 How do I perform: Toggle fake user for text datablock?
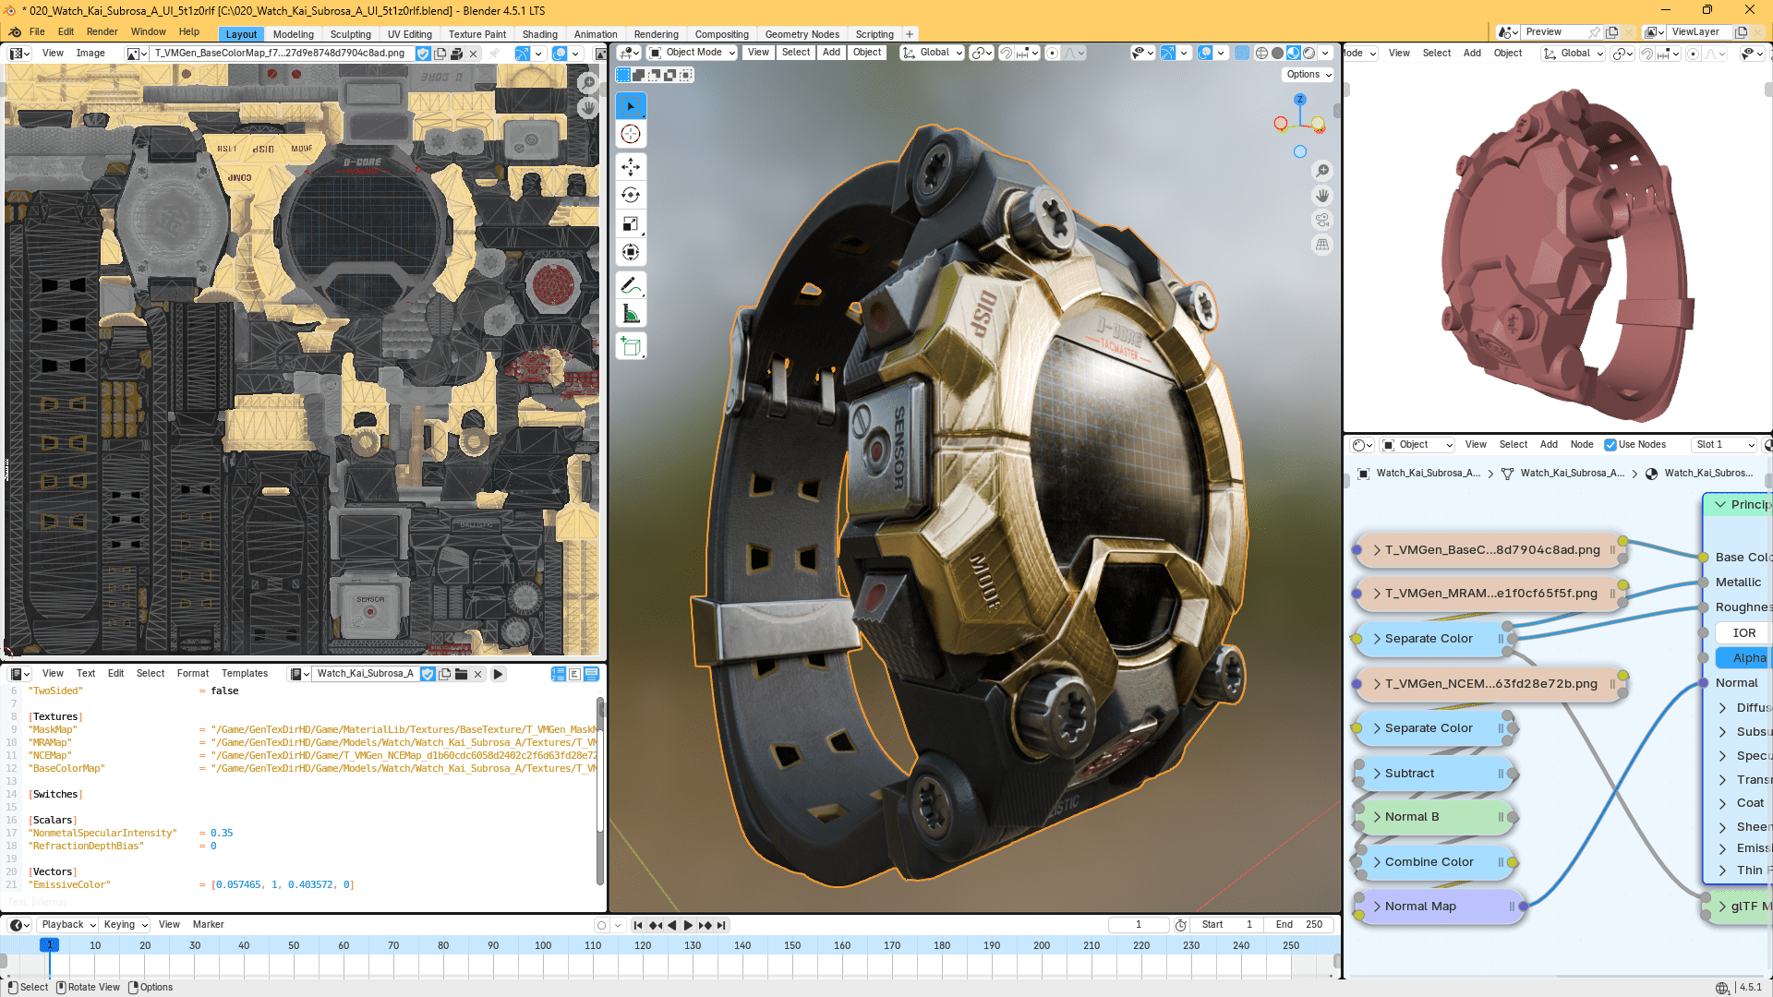click(428, 674)
